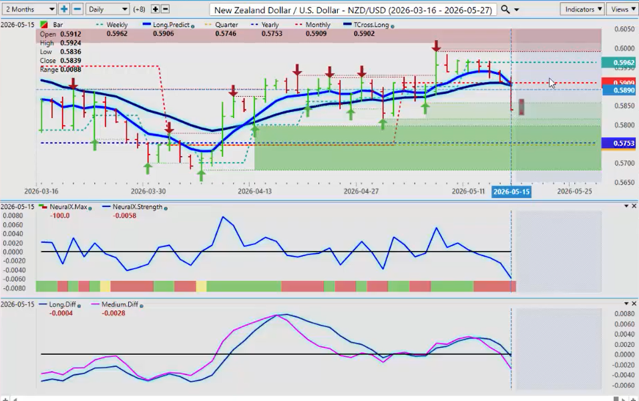
Task: Click the NeuralX.Strength value -0.0058
Action: click(124, 216)
